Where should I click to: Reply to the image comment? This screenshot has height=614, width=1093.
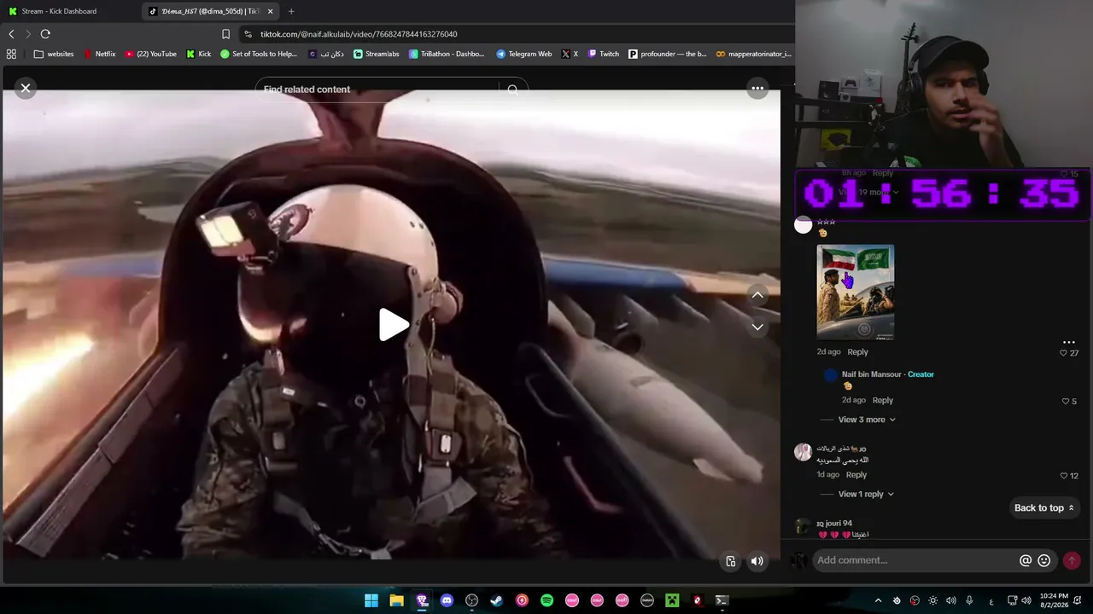[x=857, y=352]
